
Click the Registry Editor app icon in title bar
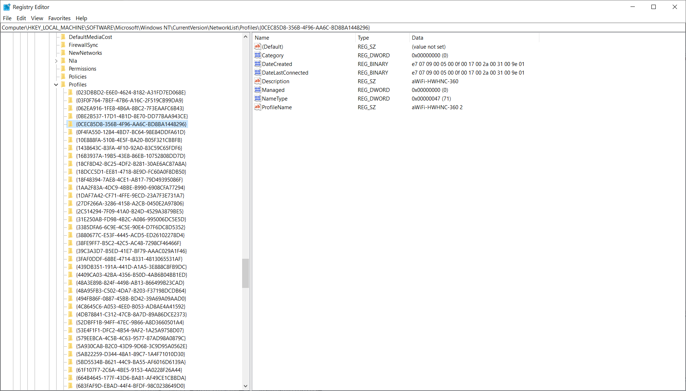(6, 7)
